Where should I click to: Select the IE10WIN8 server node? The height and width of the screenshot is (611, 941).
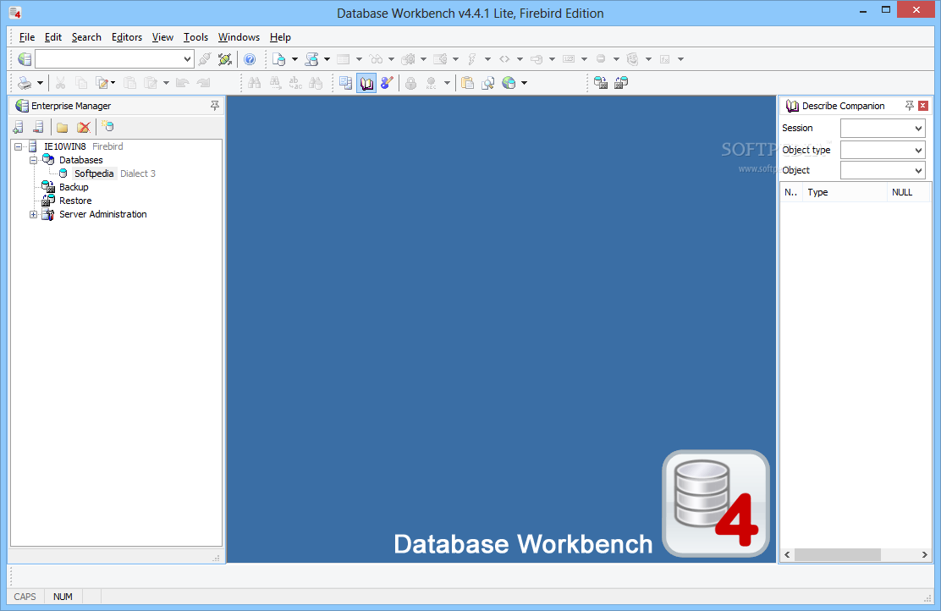tap(65, 146)
